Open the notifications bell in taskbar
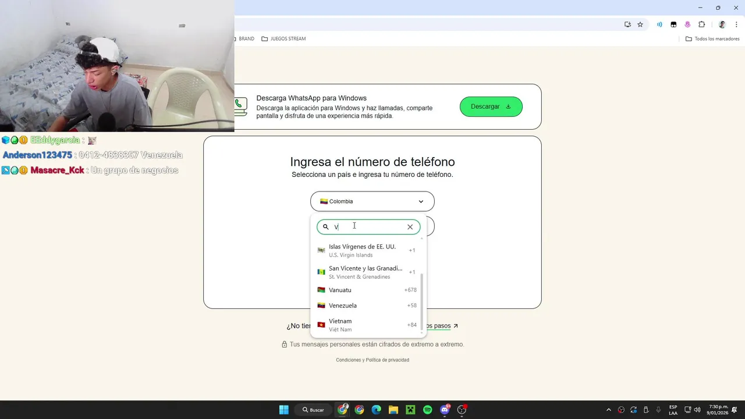This screenshot has height=419, width=745. coord(735,410)
